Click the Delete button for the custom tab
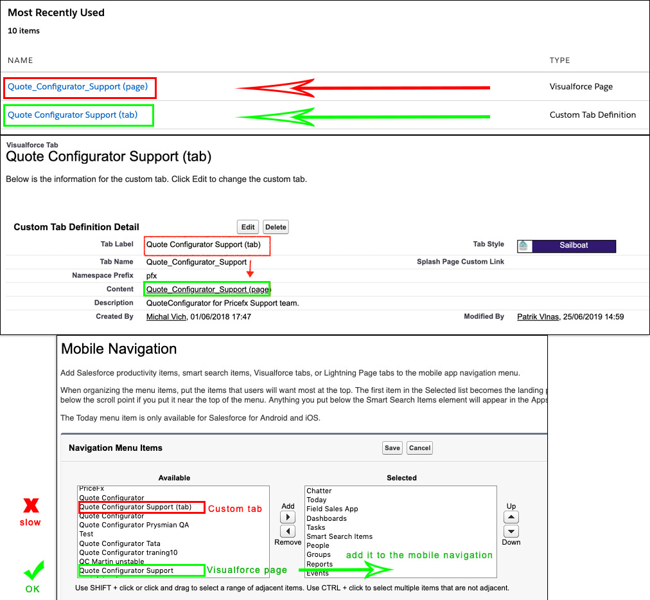 (276, 226)
